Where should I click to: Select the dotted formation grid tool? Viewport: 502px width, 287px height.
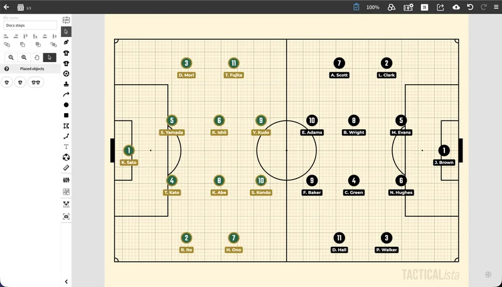click(67, 192)
